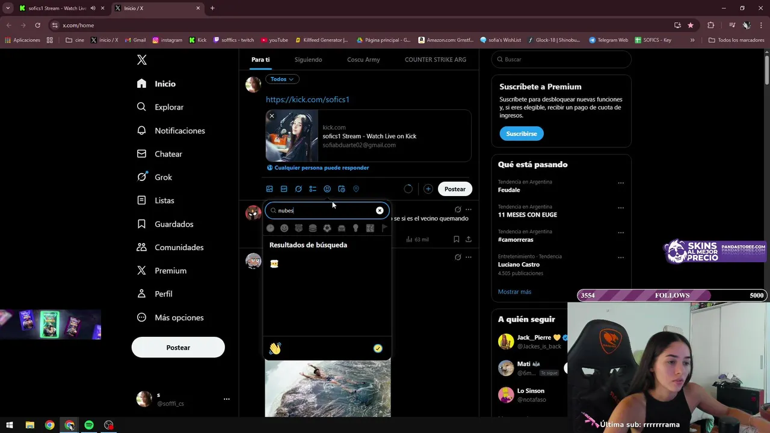
Task: Bookmark the post showing 63 mil views
Action: coord(456,239)
